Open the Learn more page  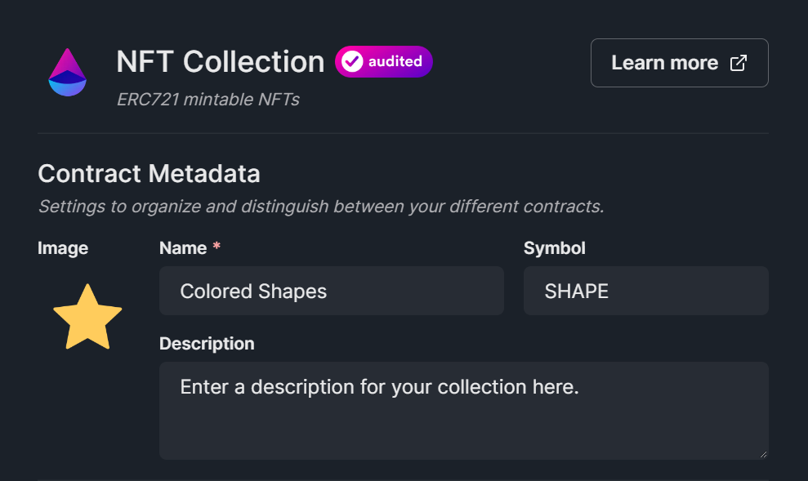pyautogui.click(x=679, y=62)
